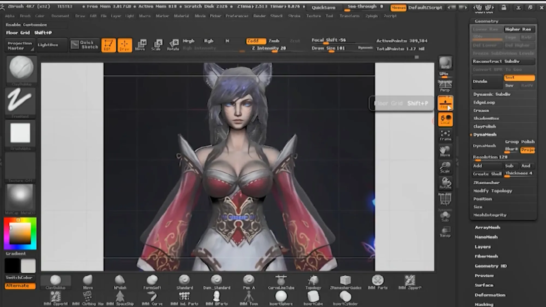Open the Preferences menu
546x307 pixels.
(x=237, y=16)
